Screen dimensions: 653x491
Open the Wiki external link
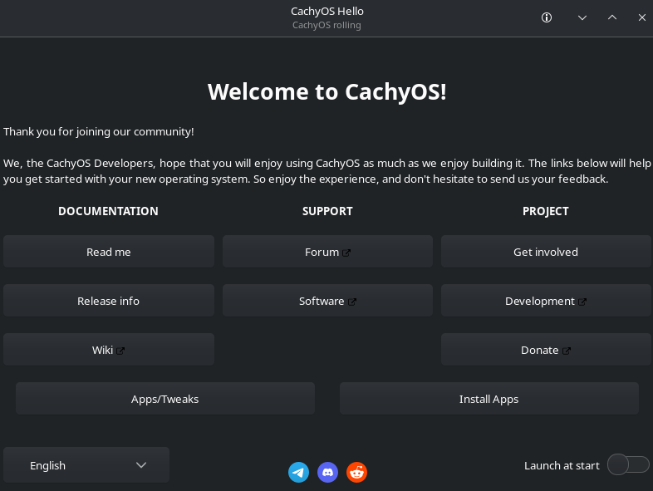pos(109,350)
